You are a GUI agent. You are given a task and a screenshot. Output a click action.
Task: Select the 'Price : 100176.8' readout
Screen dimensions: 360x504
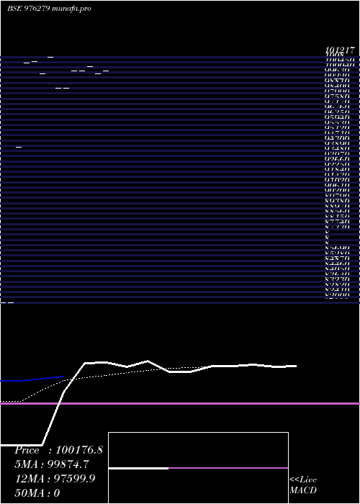point(59,450)
